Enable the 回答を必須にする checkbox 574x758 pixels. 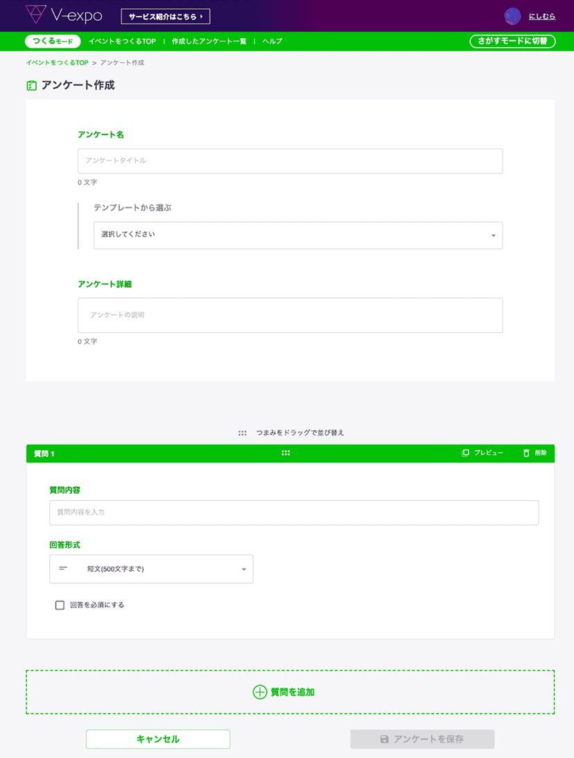(x=60, y=605)
